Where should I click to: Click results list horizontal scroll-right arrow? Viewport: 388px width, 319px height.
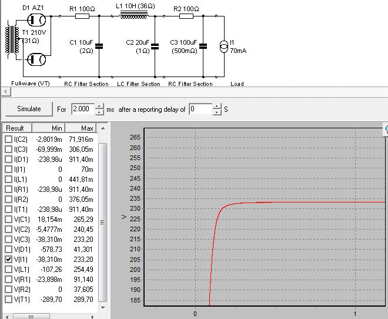coord(92,317)
